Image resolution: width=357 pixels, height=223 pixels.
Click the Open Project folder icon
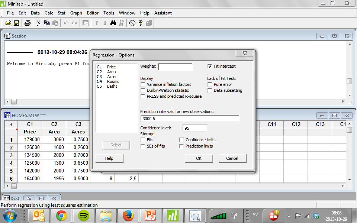(8, 23)
